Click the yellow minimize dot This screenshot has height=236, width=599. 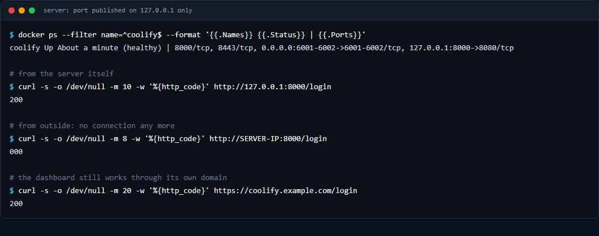click(22, 10)
